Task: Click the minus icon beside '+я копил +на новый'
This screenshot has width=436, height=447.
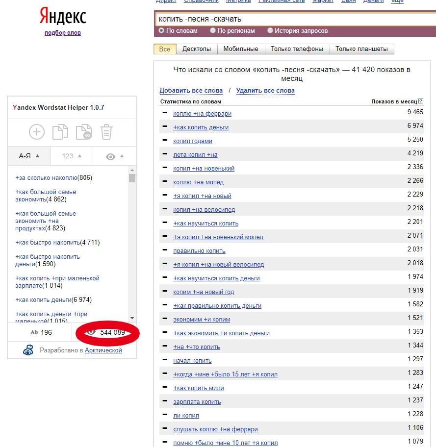Action: [x=165, y=195]
